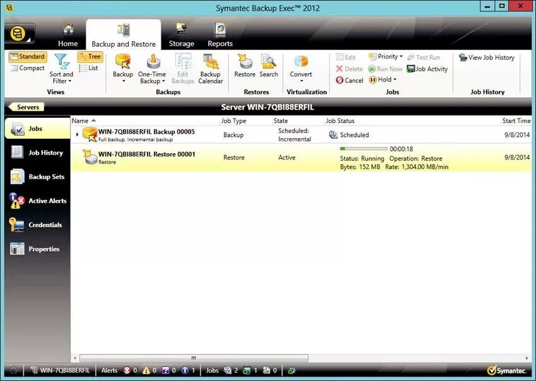
Task: Click the warning alerts icon in status bar
Action: [146, 370]
